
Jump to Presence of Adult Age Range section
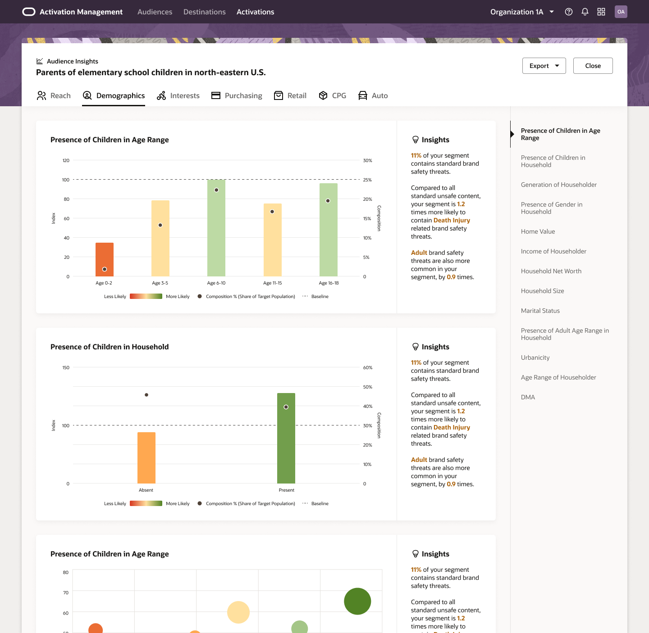click(x=565, y=334)
